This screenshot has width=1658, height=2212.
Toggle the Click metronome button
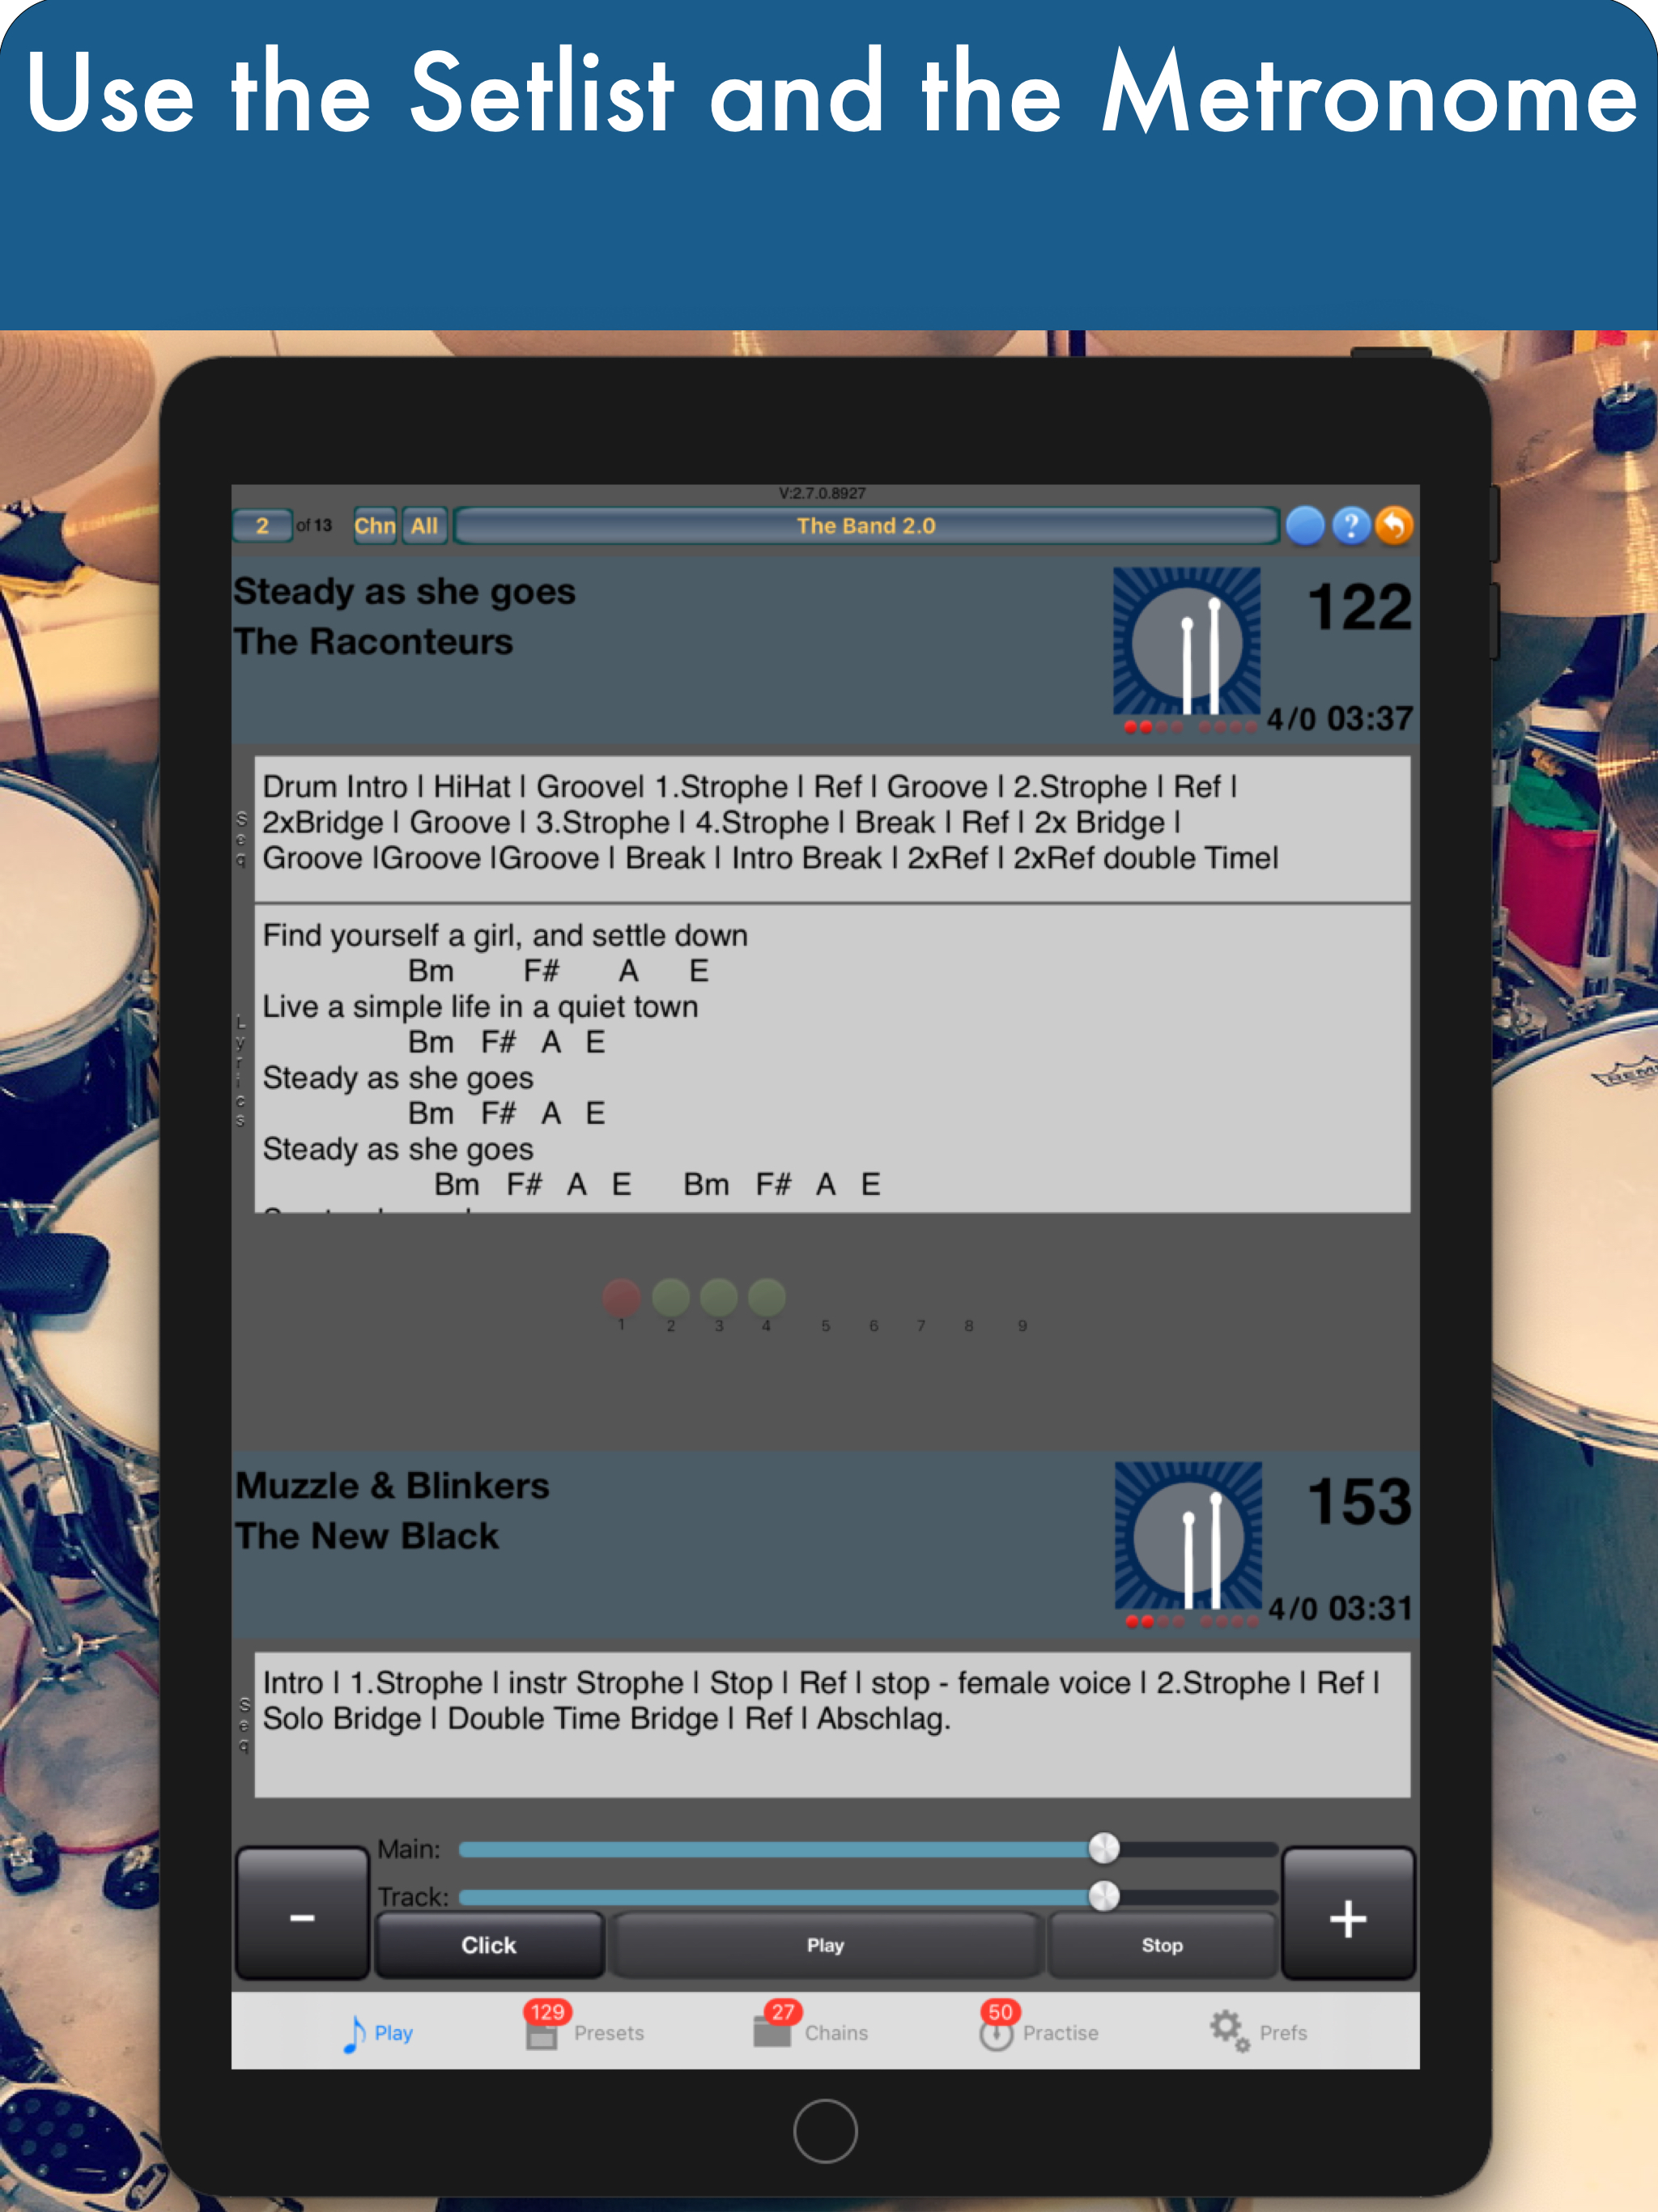[x=488, y=1944]
